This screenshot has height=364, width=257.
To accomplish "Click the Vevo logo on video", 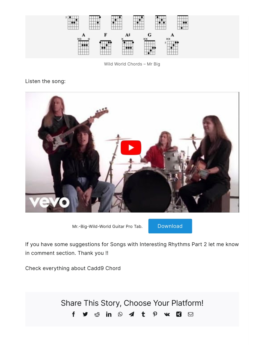I will coord(49,202).
